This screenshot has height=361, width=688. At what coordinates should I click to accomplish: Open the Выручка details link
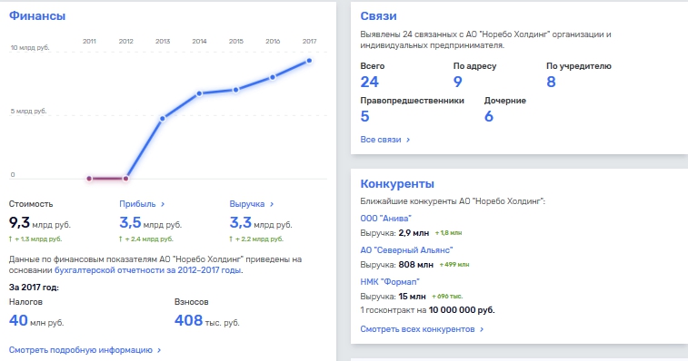pyautogui.click(x=247, y=204)
